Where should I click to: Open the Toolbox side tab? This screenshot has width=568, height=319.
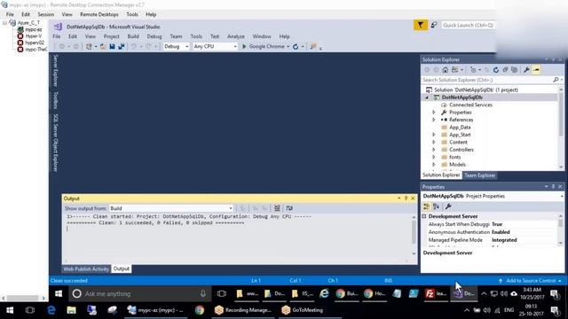[x=55, y=100]
